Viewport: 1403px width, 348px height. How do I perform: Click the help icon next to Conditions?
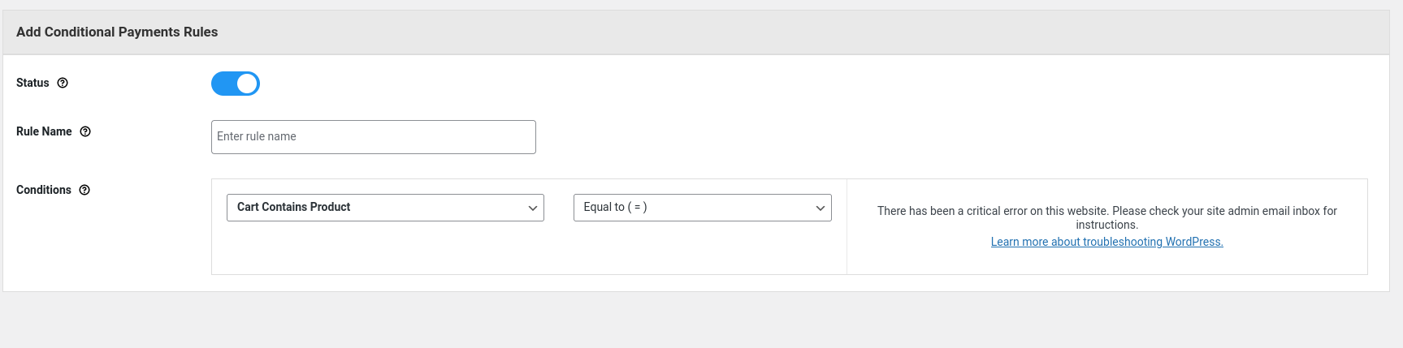click(84, 190)
